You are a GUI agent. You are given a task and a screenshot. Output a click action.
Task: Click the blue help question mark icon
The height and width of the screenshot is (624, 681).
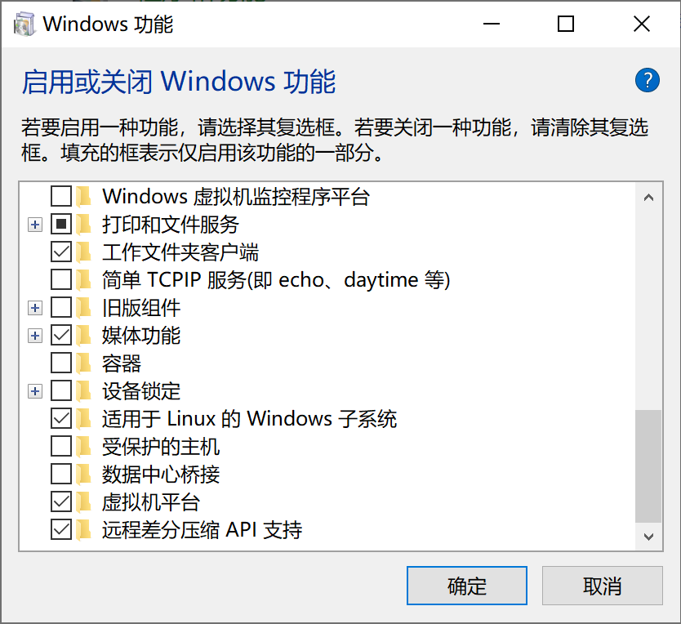point(647,80)
